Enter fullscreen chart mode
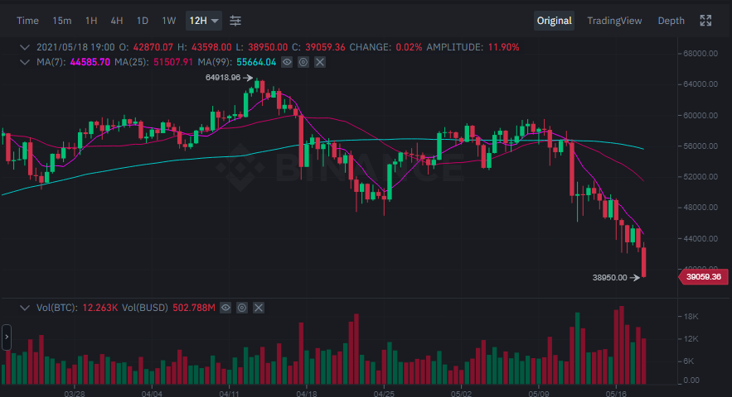 coord(705,20)
